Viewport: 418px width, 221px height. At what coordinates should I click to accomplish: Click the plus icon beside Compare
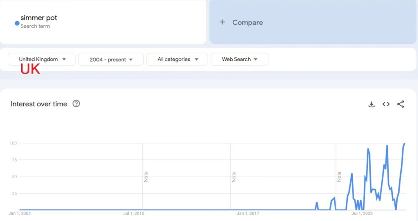point(222,22)
